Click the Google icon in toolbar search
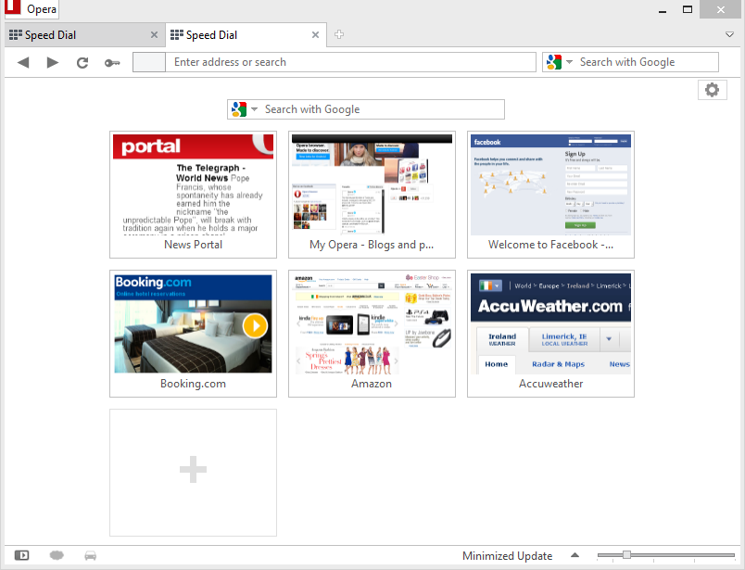Viewport: 745px width, 570px height. pyautogui.click(x=554, y=62)
